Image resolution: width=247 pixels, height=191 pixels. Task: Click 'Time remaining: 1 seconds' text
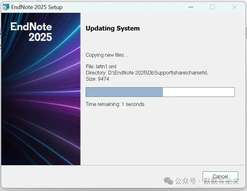click(115, 104)
